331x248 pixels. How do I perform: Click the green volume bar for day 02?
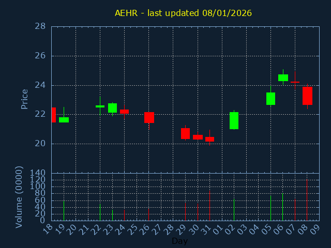pos(234,210)
